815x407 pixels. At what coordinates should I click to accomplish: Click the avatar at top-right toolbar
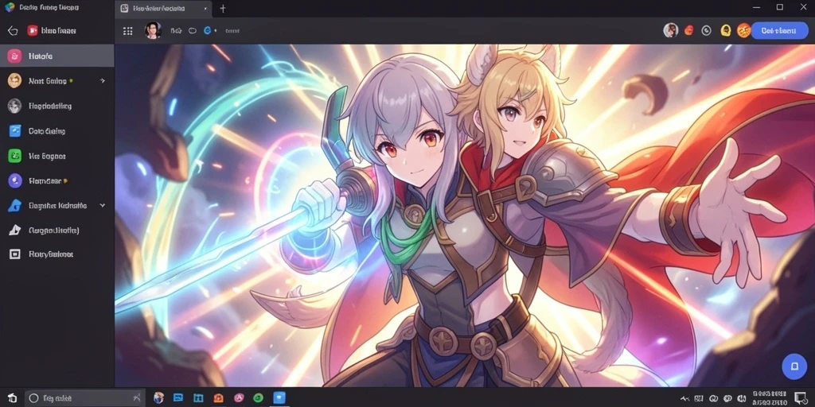671,30
